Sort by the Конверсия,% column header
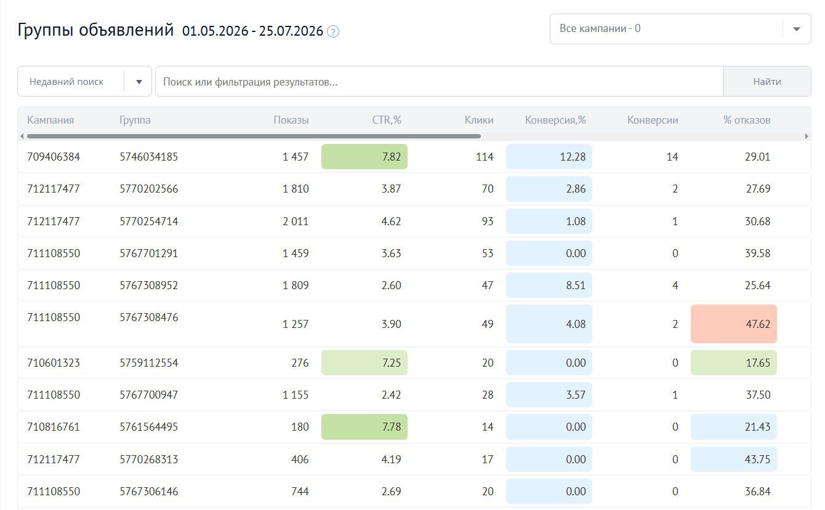 (555, 120)
